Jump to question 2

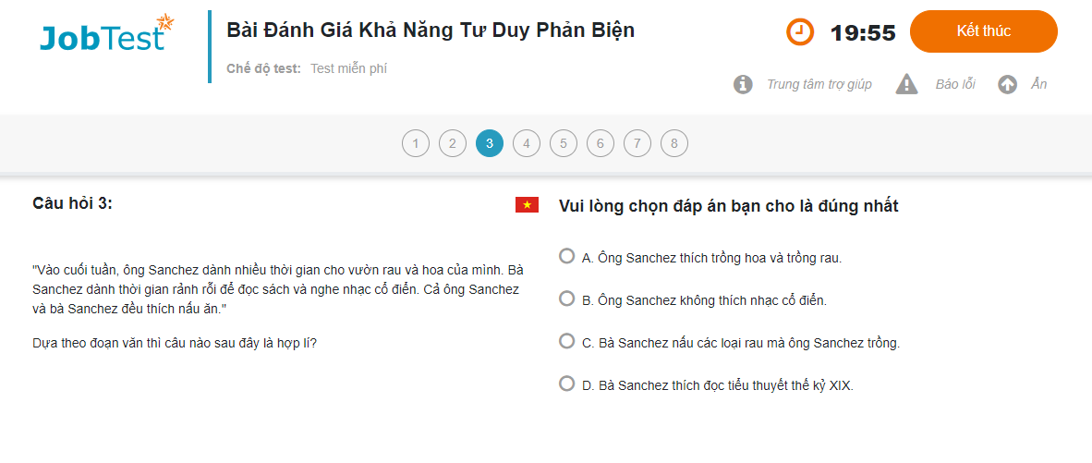tap(453, 143)
